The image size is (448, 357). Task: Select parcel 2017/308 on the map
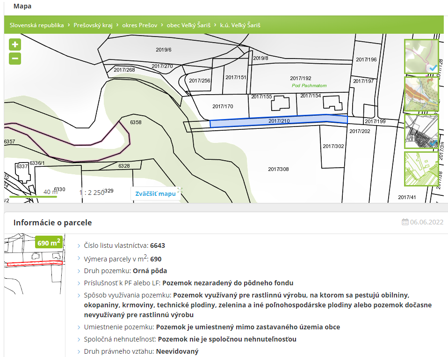coord(278,169)
